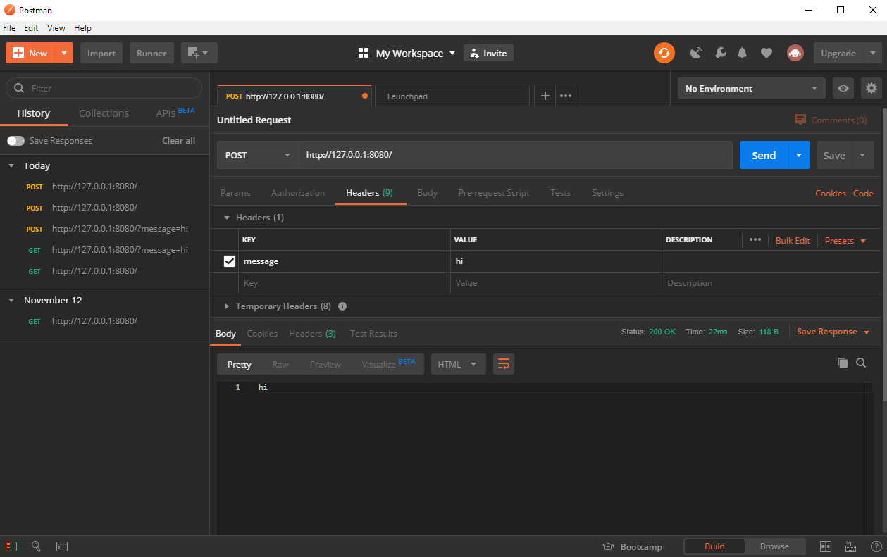Viewport: 887px width, 557px height.
Task: Switch to two-pane layout icon
Action: (x=826, y=546)
